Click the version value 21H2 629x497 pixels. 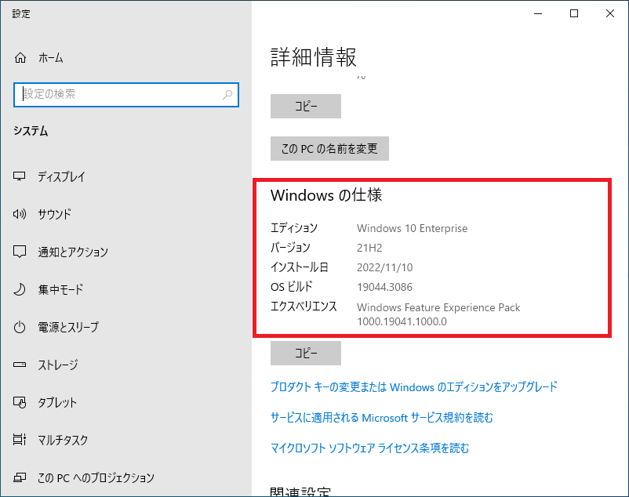369,248
